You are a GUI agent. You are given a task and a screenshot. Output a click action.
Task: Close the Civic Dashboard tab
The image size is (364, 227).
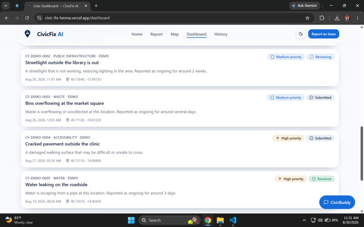click(86, 6)
